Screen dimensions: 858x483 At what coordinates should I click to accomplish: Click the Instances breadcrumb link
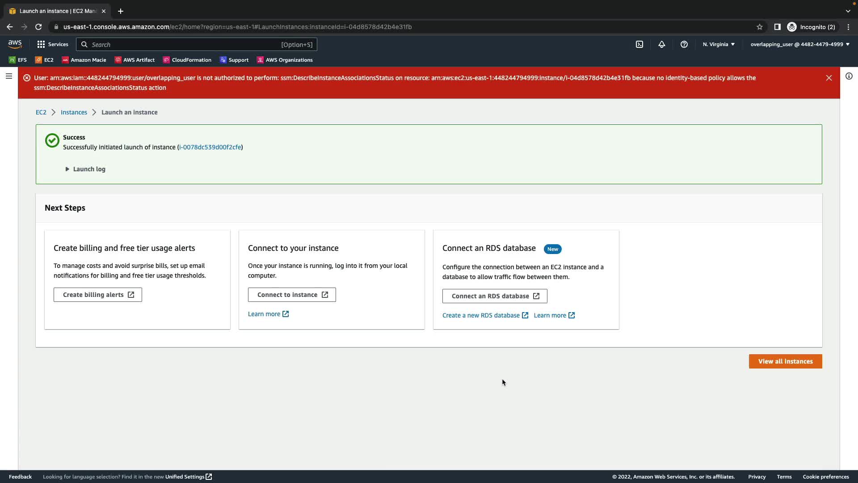(74, 112)
